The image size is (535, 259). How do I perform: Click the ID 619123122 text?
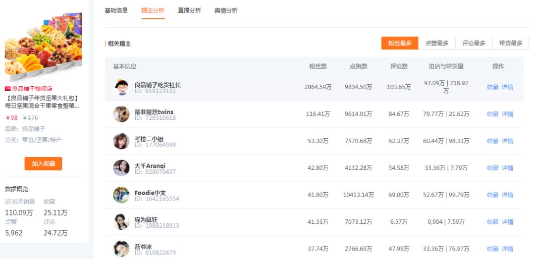(x=155, y=91)
